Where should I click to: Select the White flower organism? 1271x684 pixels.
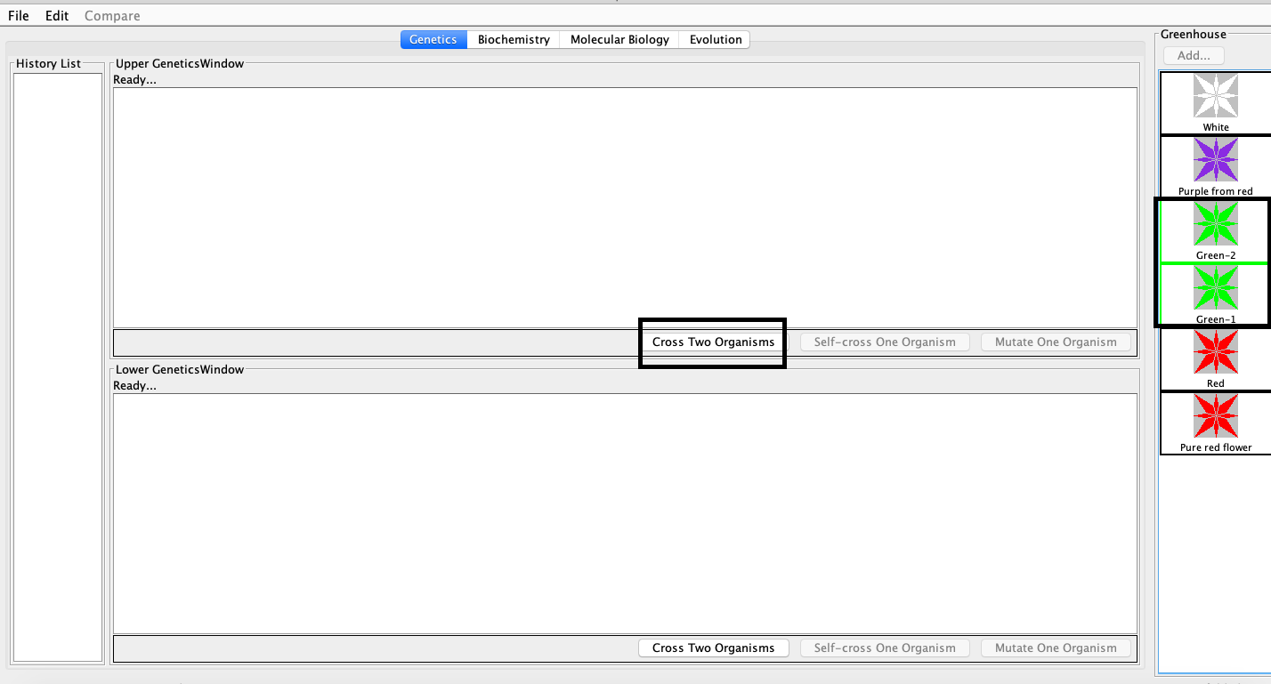(1215, 96)
